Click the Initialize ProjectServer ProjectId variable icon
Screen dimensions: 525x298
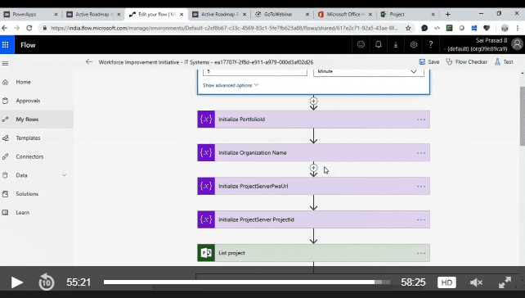click(206, 219)
